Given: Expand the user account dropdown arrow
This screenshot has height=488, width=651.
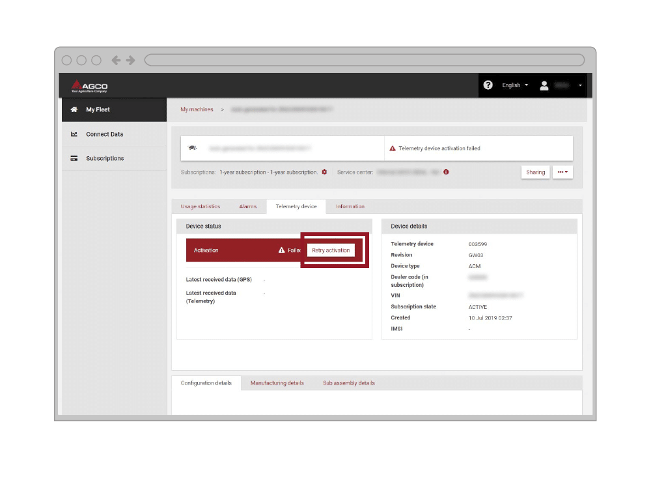Looking at the screenshot, I should [580, 85].
